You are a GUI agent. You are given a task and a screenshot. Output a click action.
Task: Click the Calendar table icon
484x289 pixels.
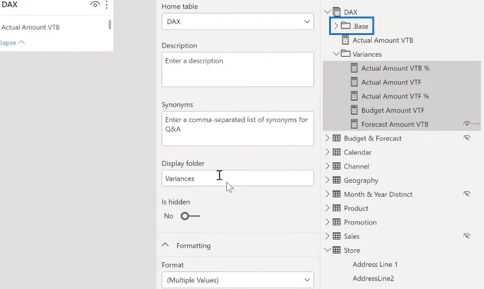[x=336, y=152]
